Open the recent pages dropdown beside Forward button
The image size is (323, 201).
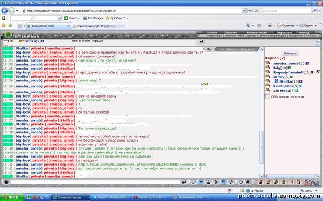[17, 11]
